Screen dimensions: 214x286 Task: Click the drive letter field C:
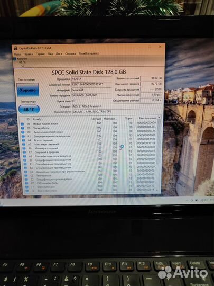pyautogui.click(x=91, y=101)
